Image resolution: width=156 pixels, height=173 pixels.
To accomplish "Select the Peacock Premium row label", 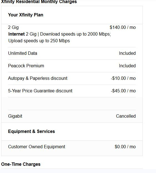I will 26,66.
